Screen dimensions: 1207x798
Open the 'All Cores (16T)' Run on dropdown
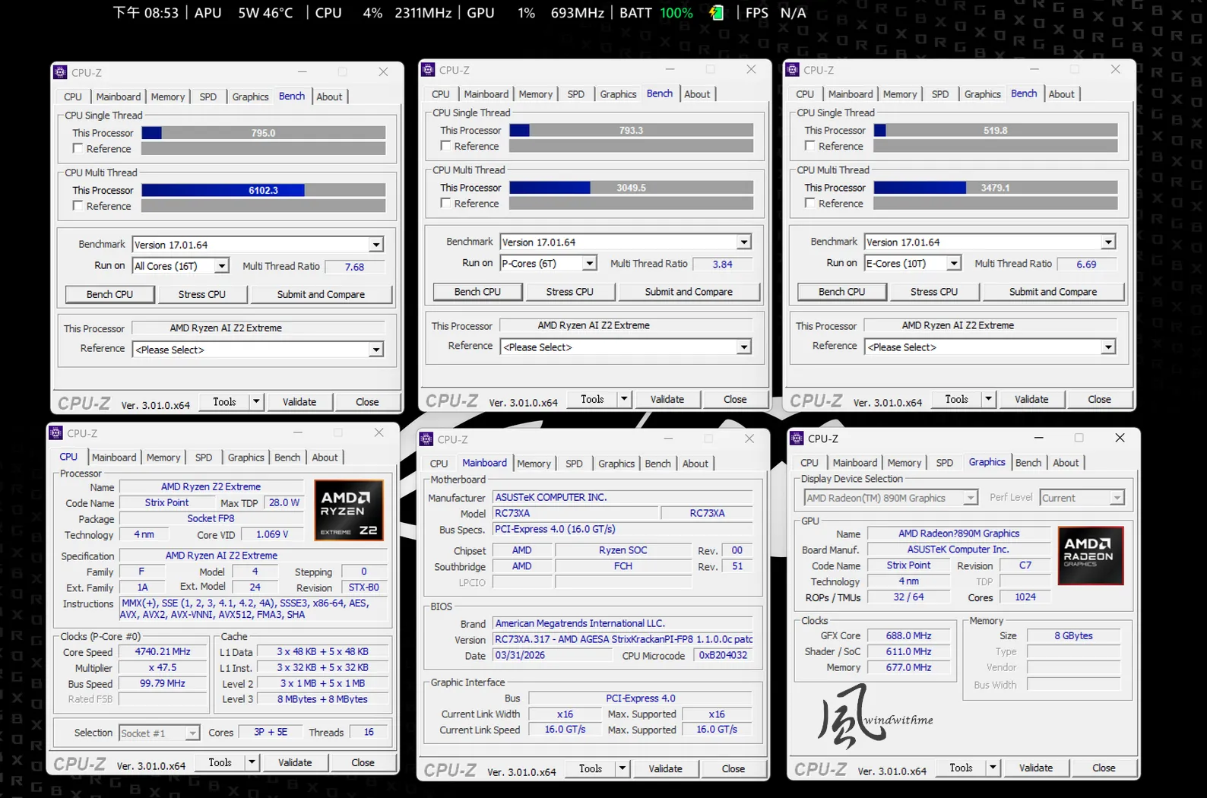pyautogui.click(x=181, y=266)
